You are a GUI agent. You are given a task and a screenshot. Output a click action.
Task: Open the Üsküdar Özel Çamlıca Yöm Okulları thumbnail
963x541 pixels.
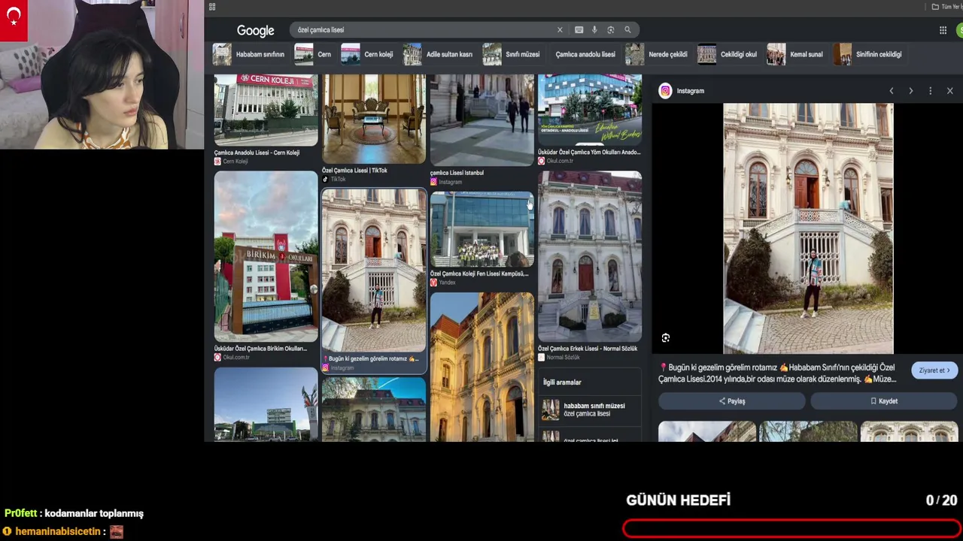590,110
